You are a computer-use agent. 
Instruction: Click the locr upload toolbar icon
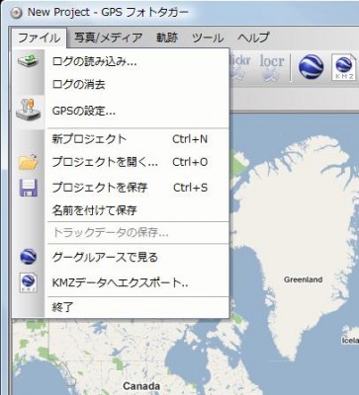[272, 67]
